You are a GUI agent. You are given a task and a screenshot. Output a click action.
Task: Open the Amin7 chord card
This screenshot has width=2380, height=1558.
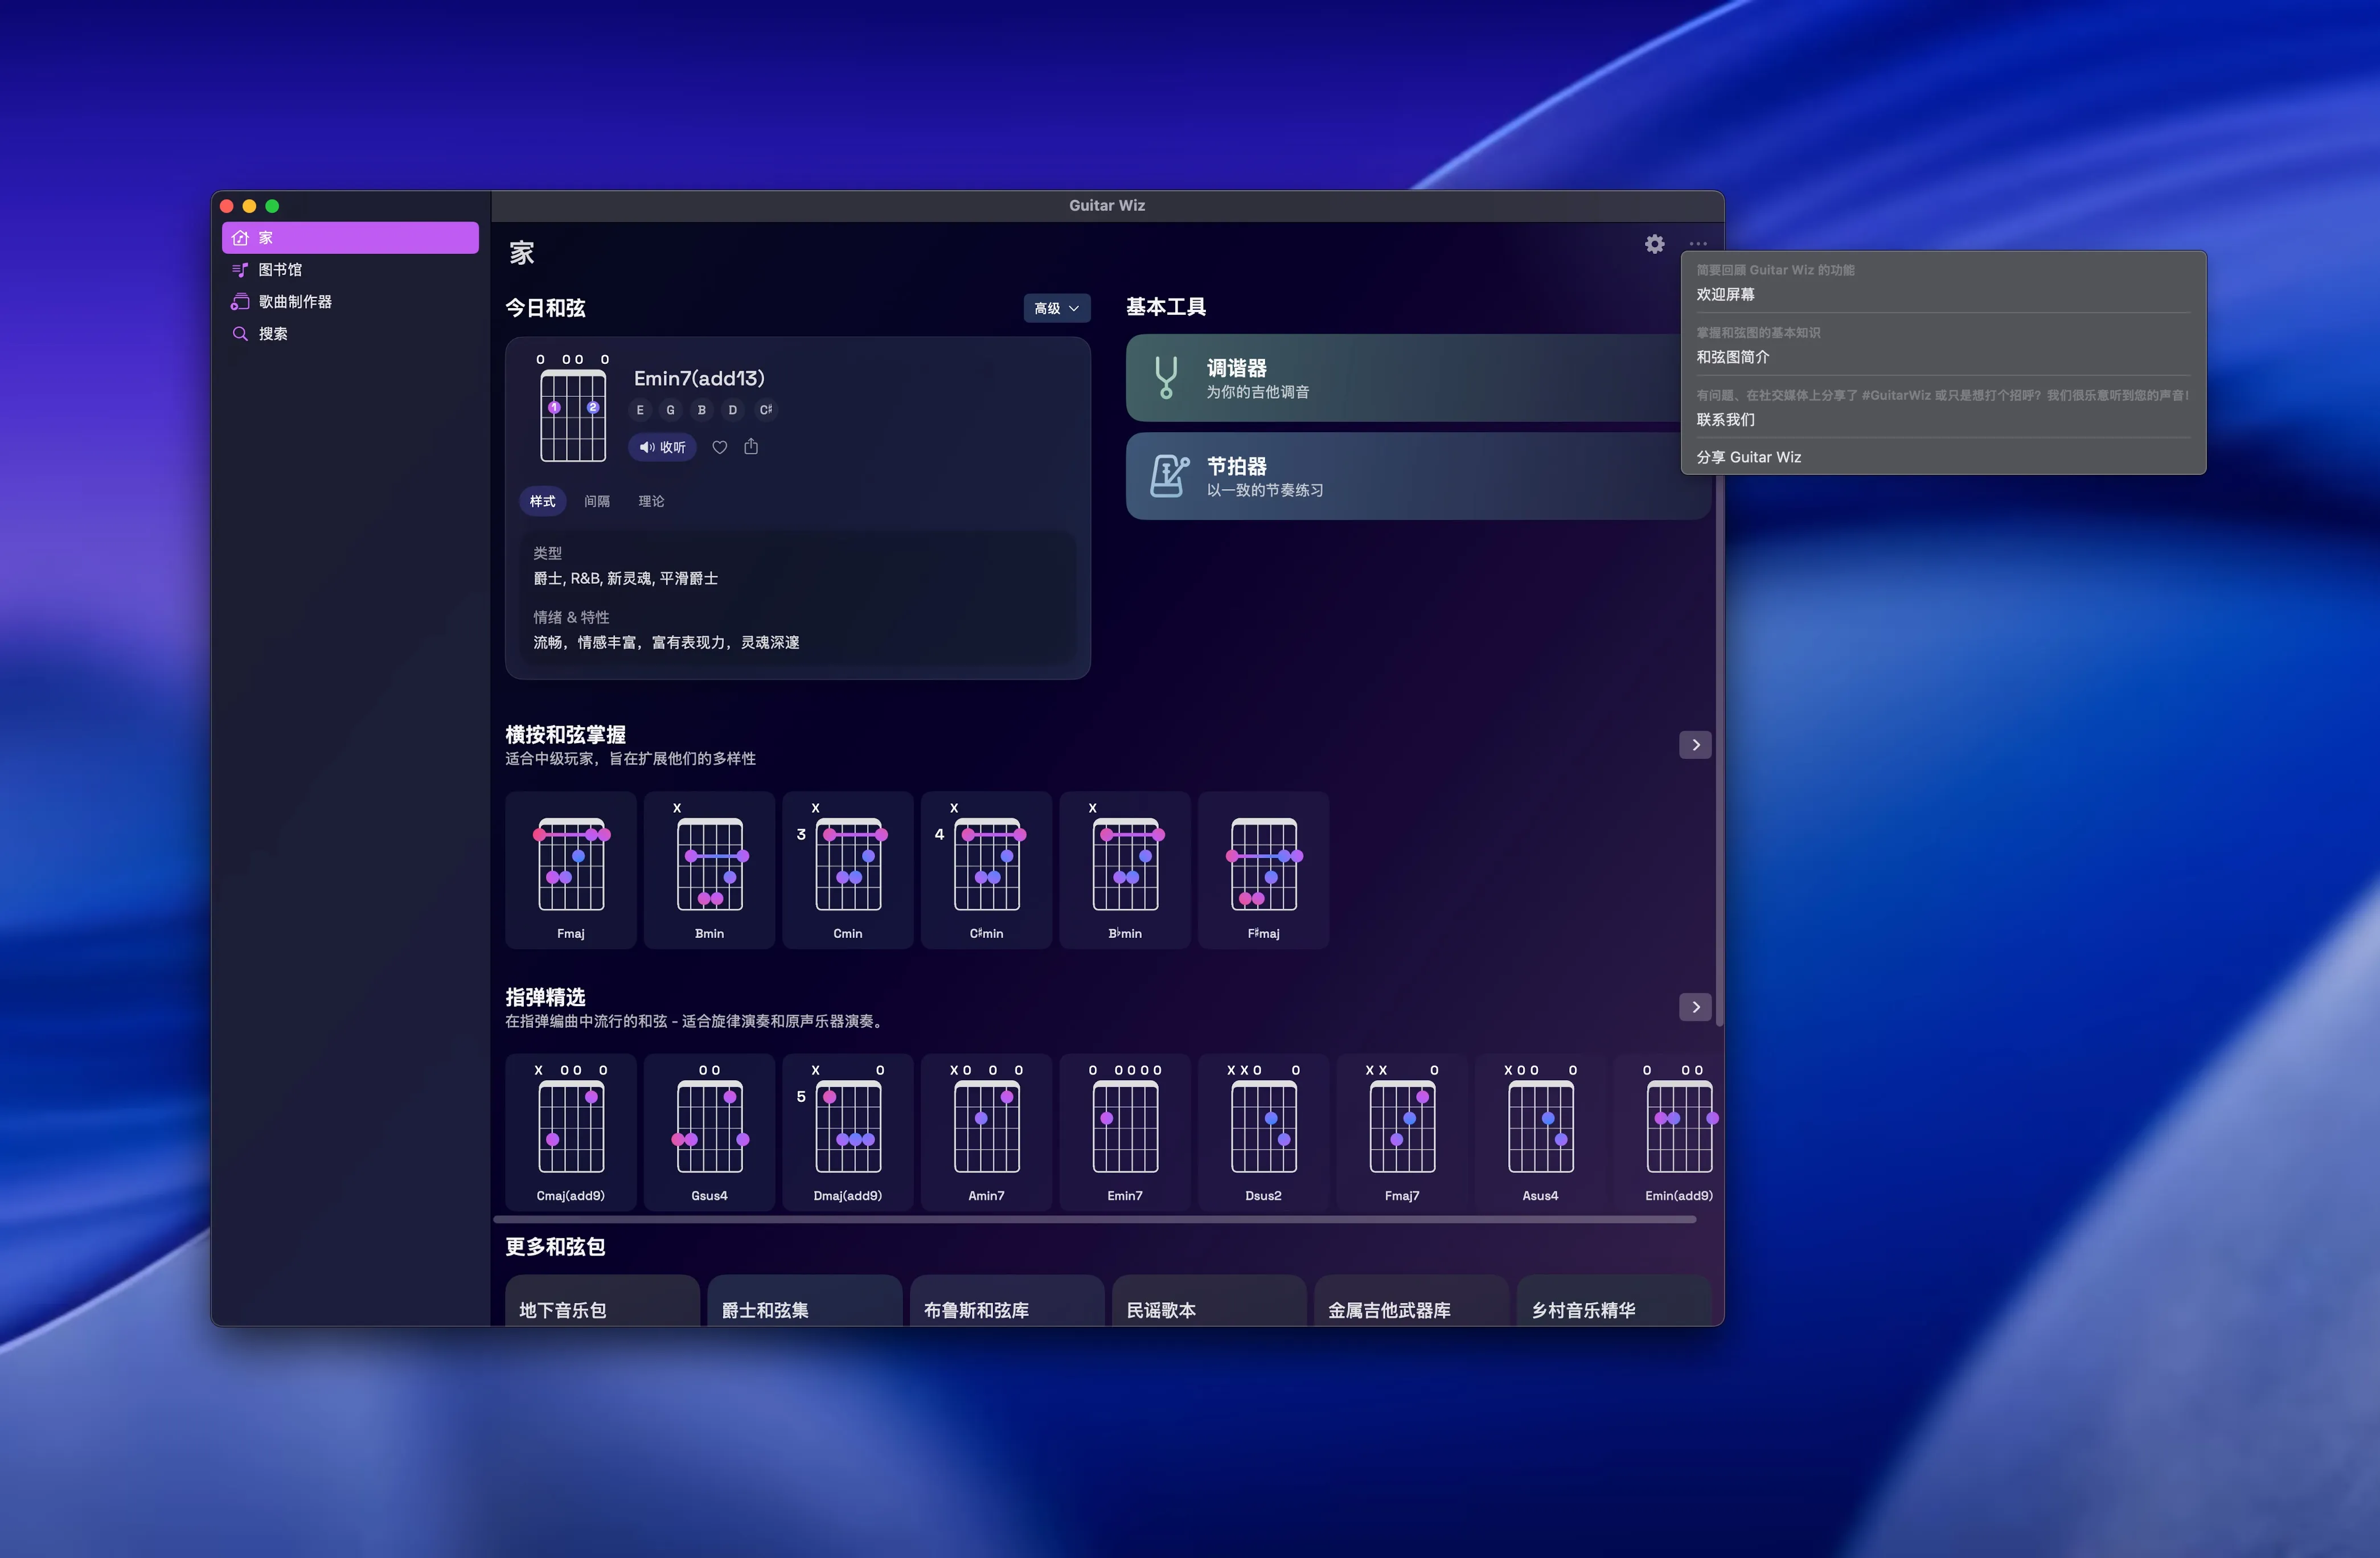[986, 1132]
